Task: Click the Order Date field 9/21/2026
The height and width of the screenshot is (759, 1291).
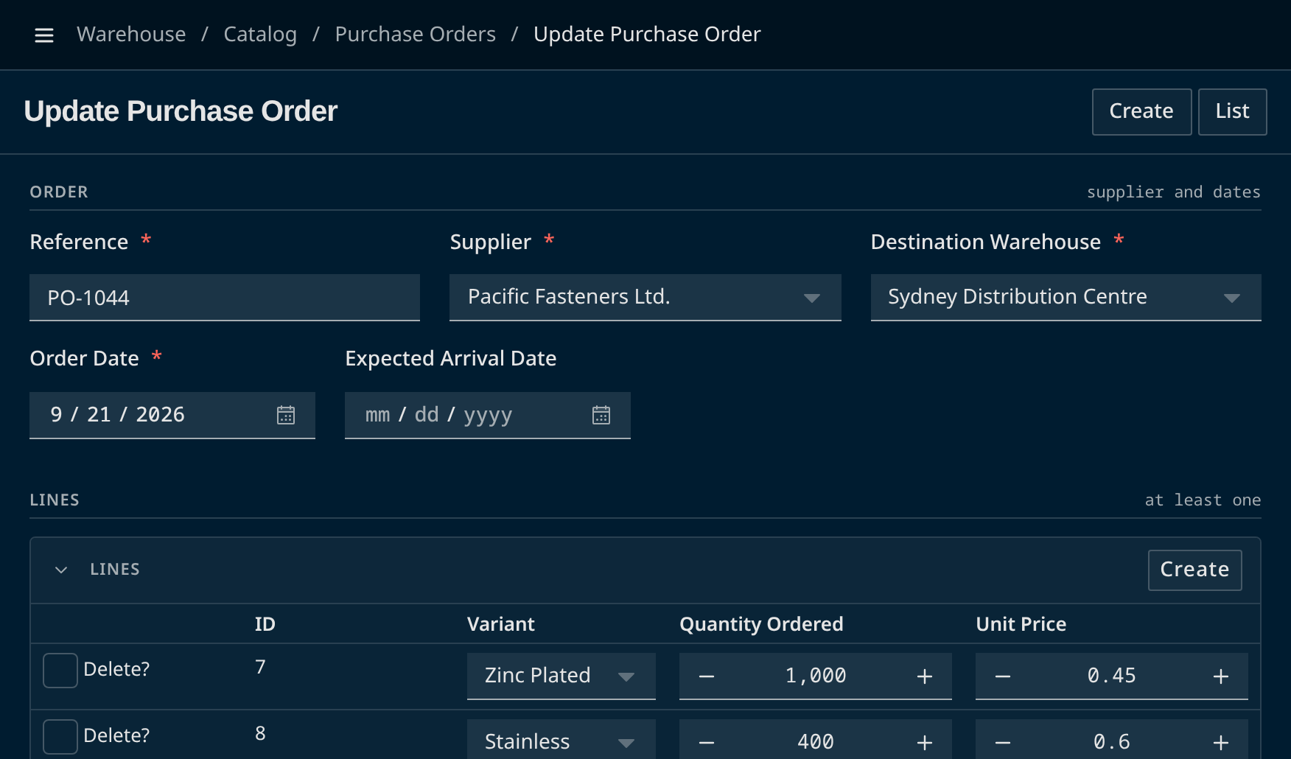Action: [x=172, y=416]
